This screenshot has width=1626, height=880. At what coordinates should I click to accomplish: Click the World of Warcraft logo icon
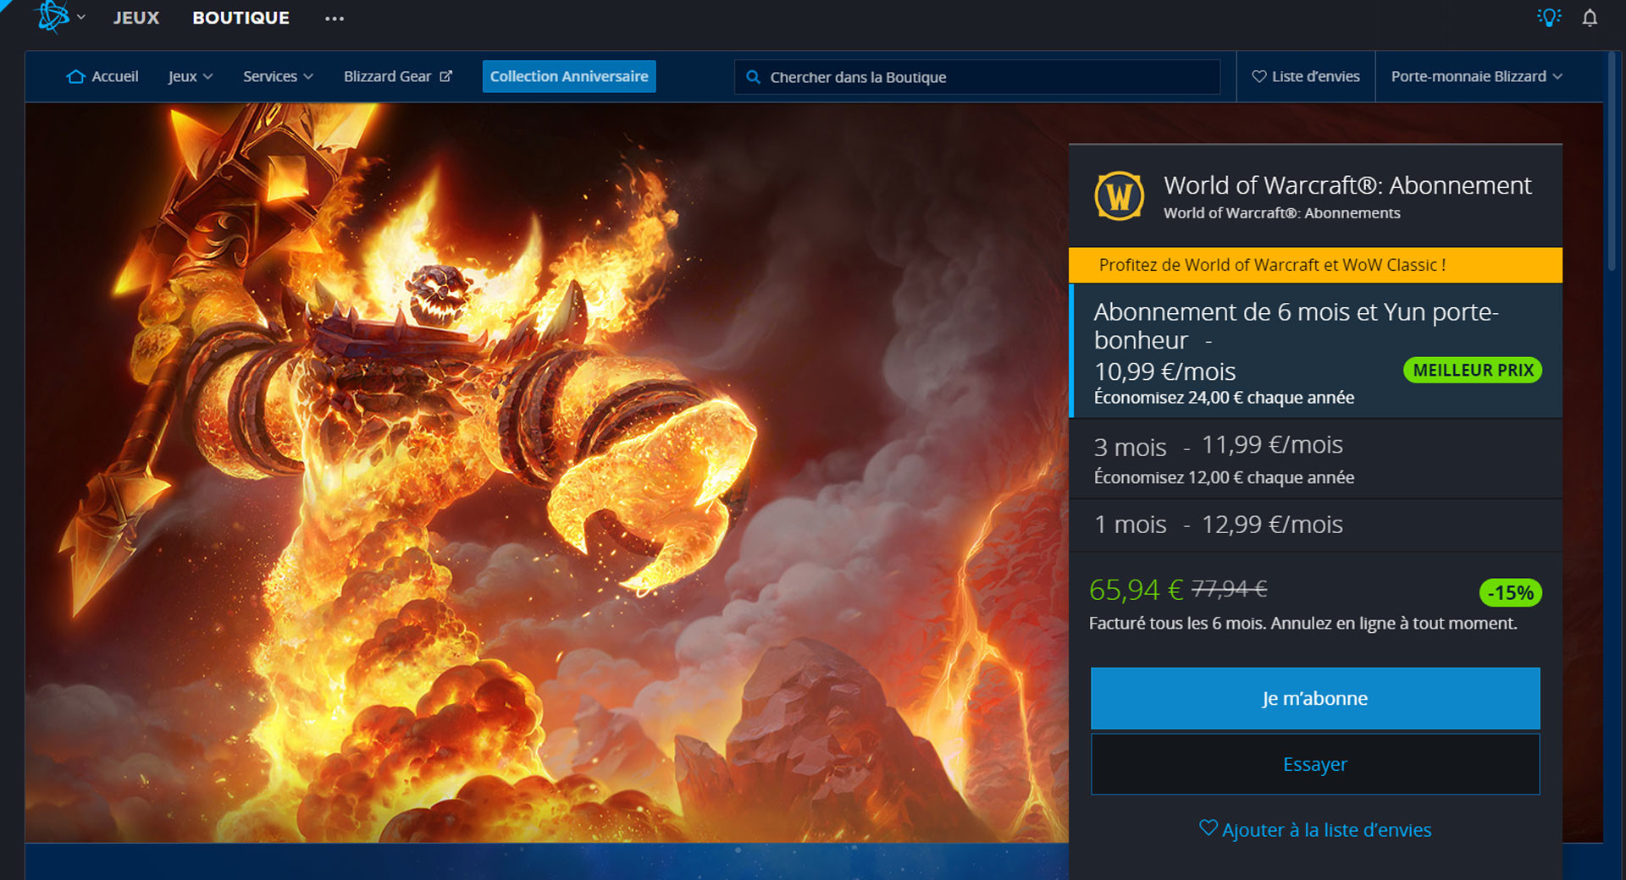tap(1120, 195)
